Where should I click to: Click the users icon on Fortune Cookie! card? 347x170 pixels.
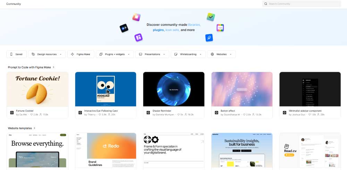coord(41,114)
